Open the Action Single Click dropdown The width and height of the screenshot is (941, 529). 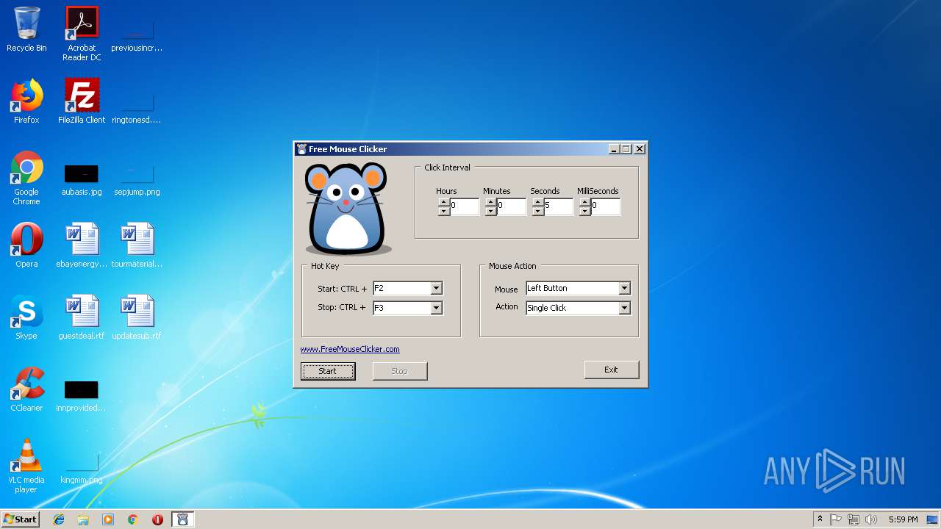coord(624,309)
